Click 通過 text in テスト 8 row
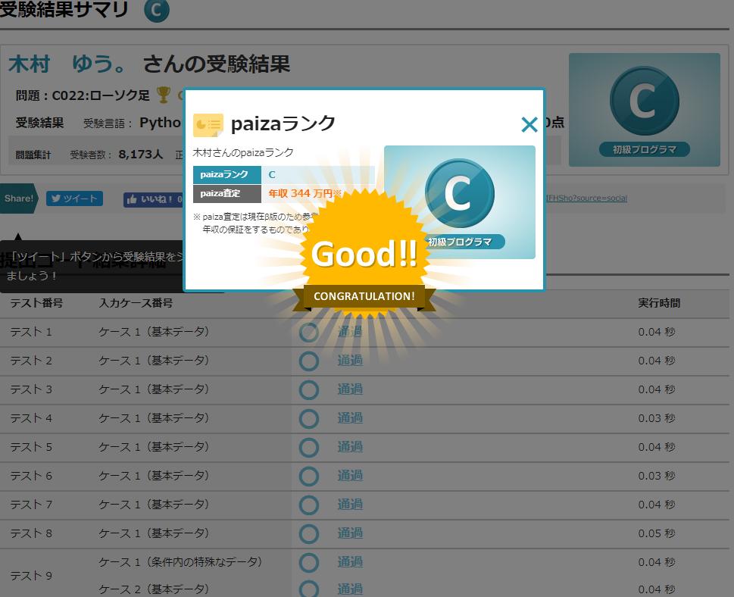734x597 pixels. tap(350, 533)
